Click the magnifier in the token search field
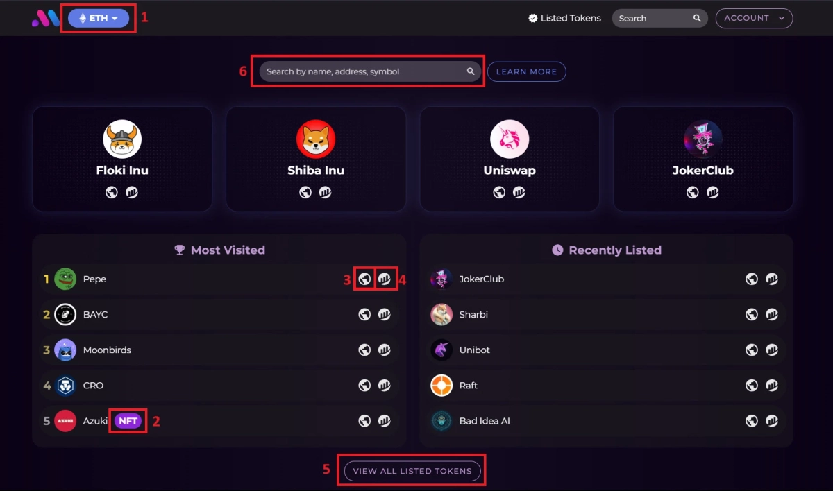The image size is (833, 491). point(471,71)
